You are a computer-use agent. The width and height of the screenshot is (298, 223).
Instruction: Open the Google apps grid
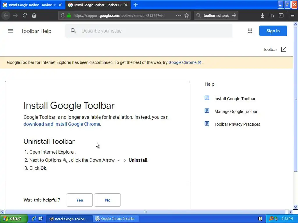click(250, 31)
